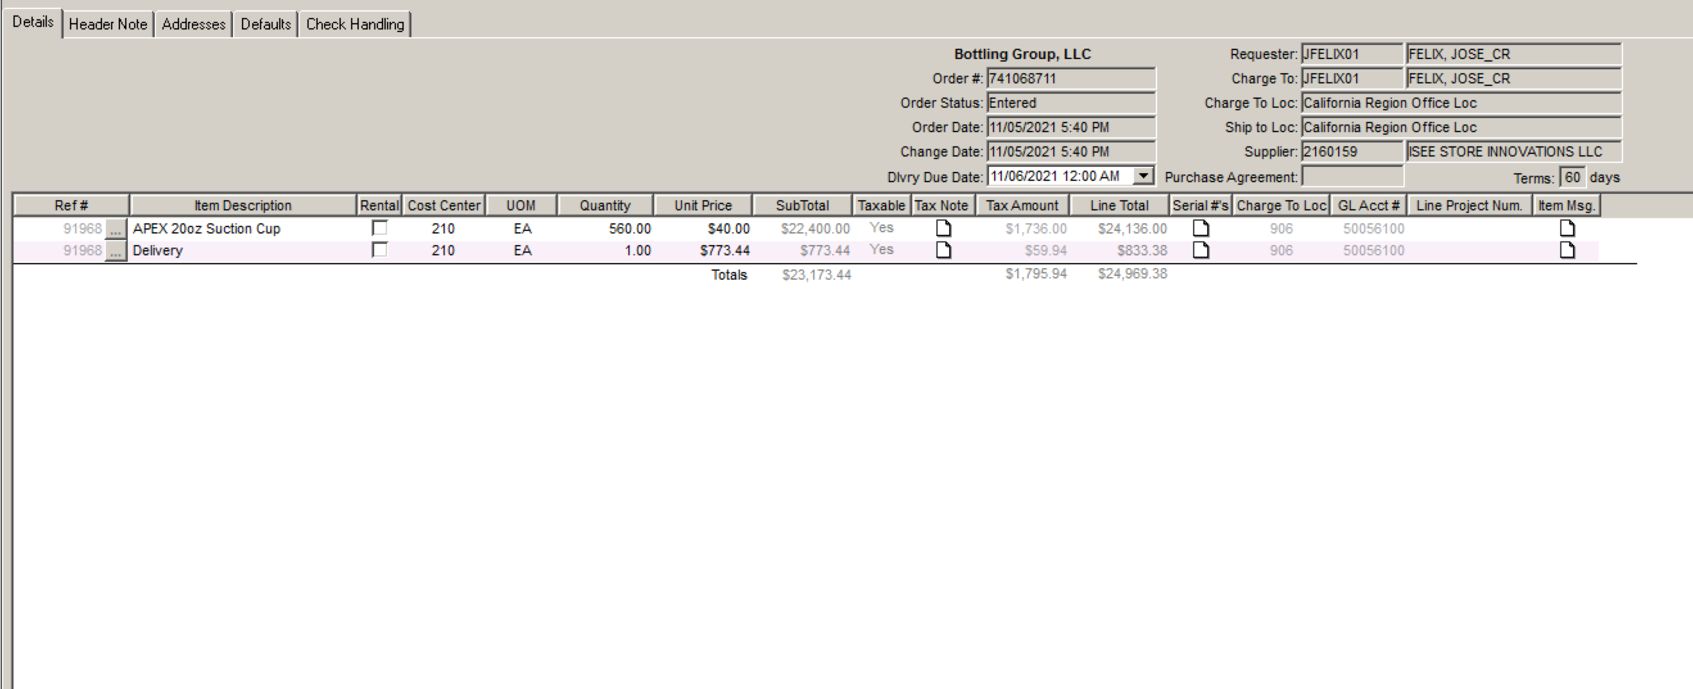Toggle Rental checkbox for Delivery line
Image resolution: width=1693 pixels, height=689 pixels.
(379, 250)
